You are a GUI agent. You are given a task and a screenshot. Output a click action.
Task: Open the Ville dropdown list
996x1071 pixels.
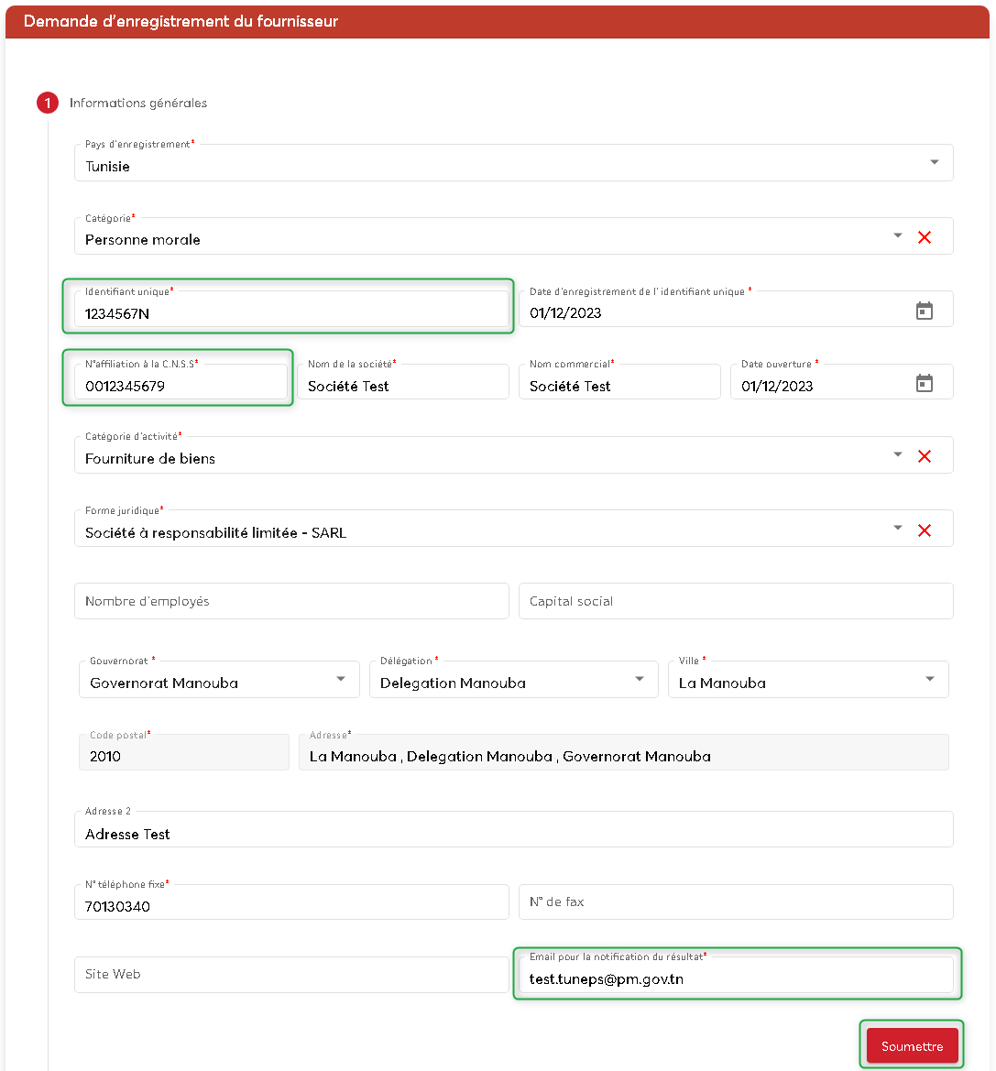(x=930, y=680)
